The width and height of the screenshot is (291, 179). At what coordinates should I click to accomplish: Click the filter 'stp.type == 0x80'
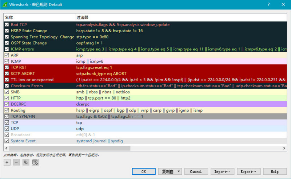click(x=92, y=37)
